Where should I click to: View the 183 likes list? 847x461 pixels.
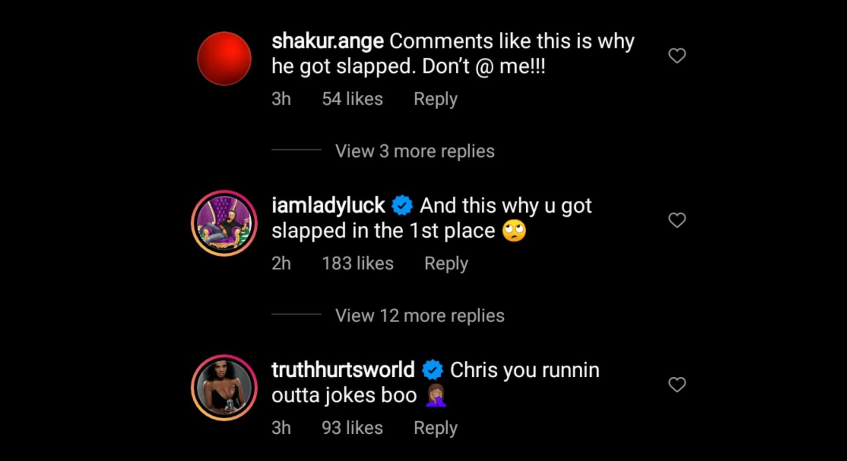[358, 263]
